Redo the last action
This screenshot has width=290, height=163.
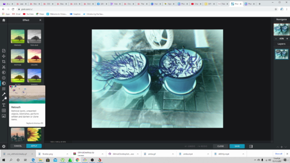203,146
